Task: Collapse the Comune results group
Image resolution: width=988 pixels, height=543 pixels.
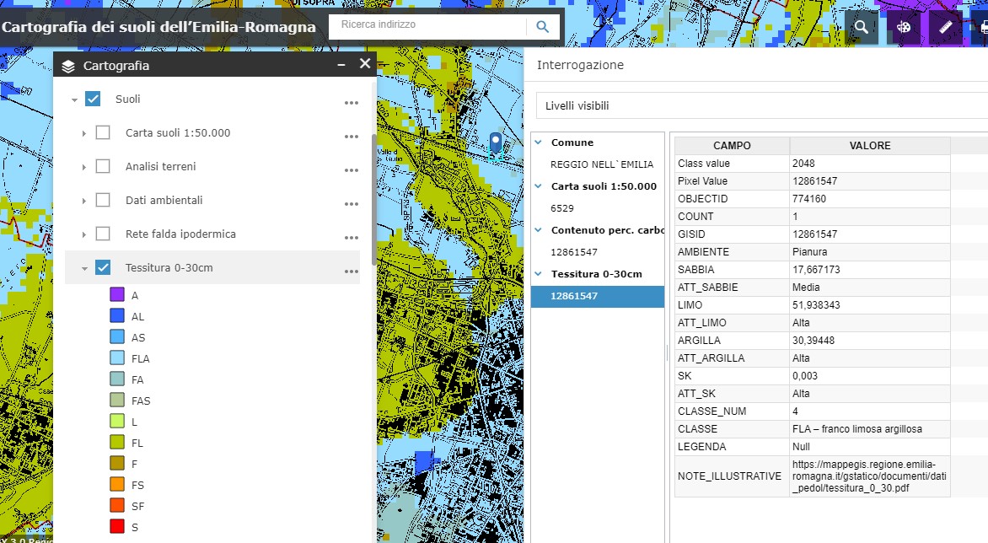Action: 538,142
